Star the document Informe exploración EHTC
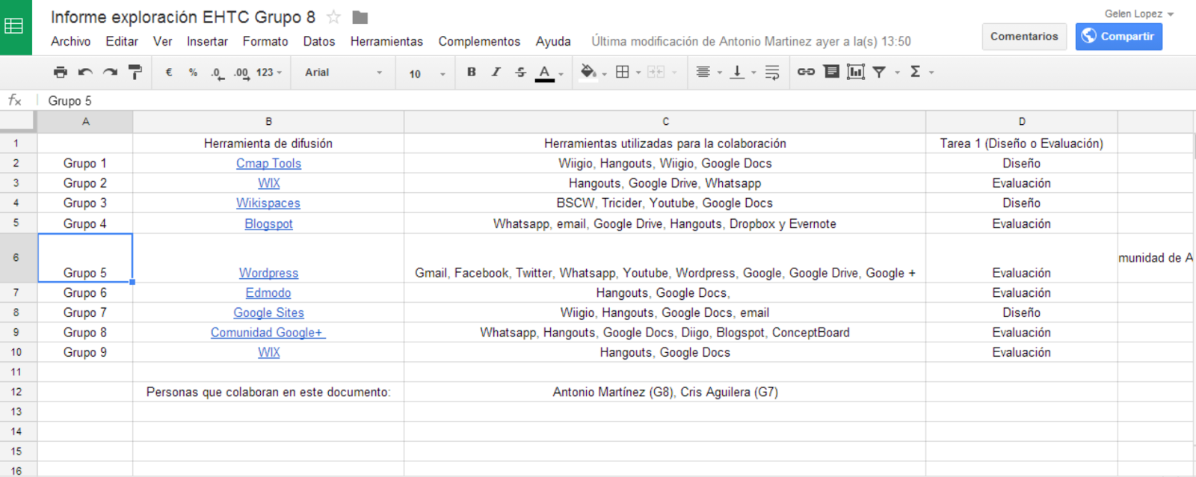The height and width of the screenshot is (477, 1196). click(x=334, y=17)
